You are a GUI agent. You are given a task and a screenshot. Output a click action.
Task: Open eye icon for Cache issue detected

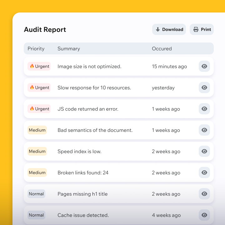click(204, 215)
